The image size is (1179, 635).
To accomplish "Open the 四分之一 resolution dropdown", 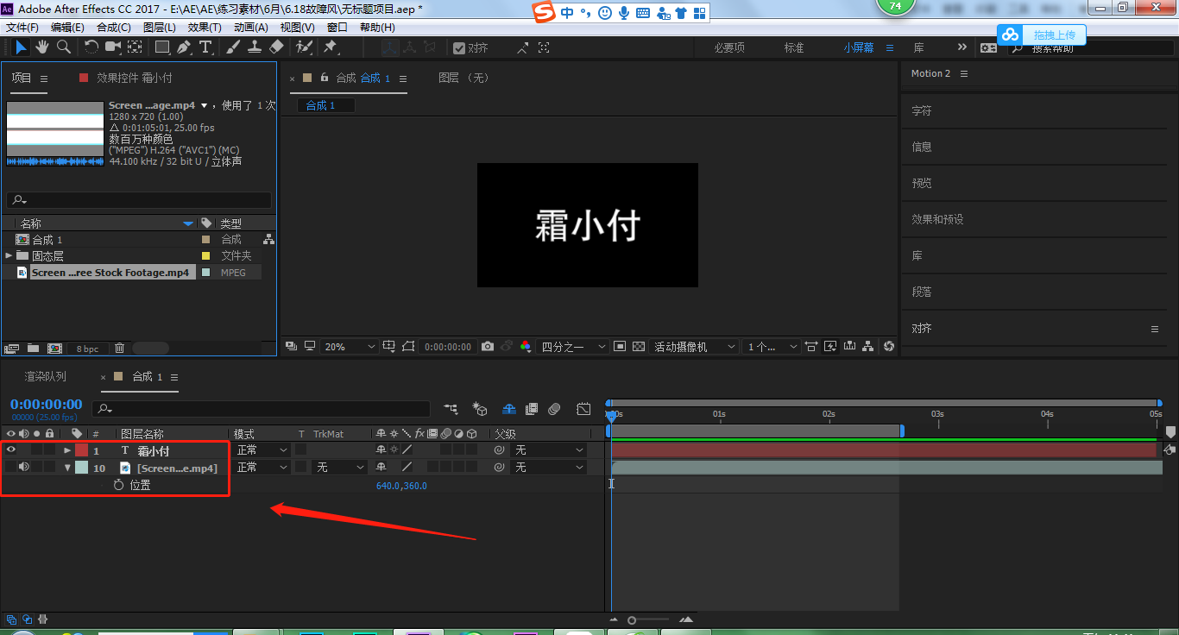I will click(574, 347).
